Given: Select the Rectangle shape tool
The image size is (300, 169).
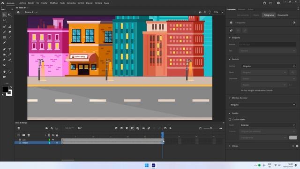Looking at the screenshot, I should click(x=4, y=38).
